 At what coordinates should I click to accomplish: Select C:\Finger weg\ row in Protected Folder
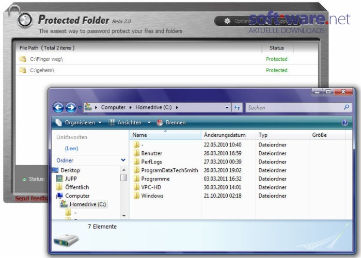(166, 59)
